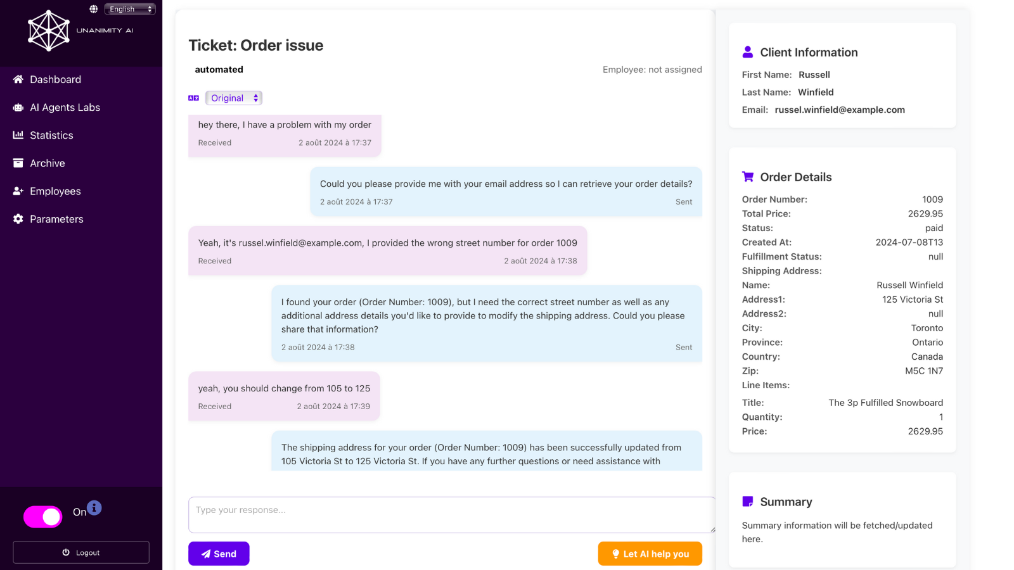
Task: Click the Logout button
Action: coord(81,552)
